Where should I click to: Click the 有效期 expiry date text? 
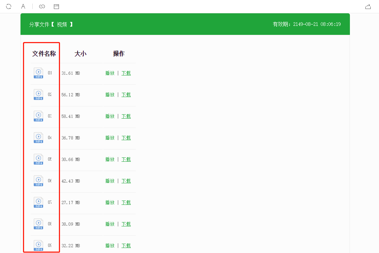[307, 24]
